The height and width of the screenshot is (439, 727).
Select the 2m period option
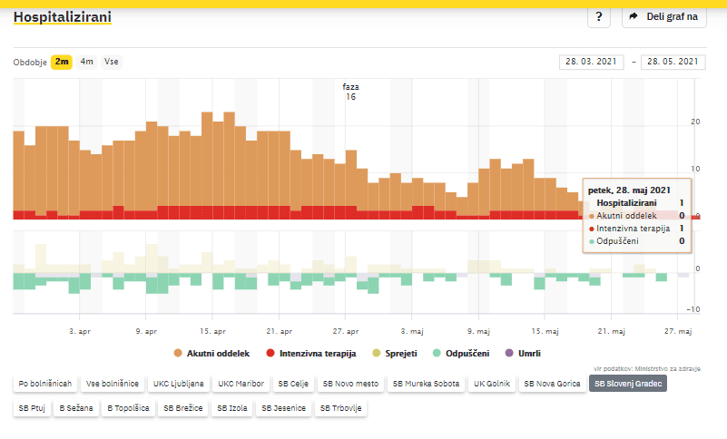point(62,62)
